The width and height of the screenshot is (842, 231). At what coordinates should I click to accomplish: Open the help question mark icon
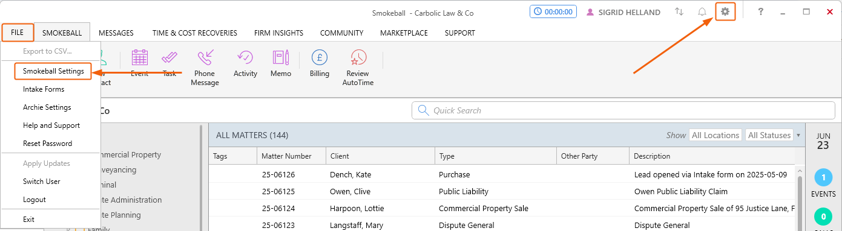(x=761, y=12)
